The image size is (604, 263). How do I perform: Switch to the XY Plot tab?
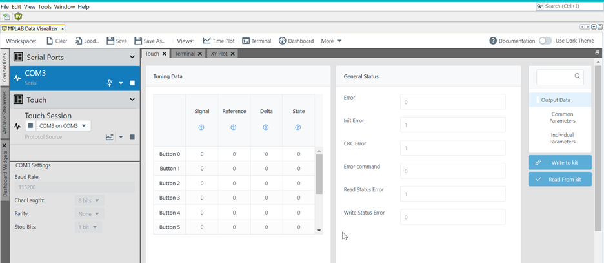pos(219,54)
